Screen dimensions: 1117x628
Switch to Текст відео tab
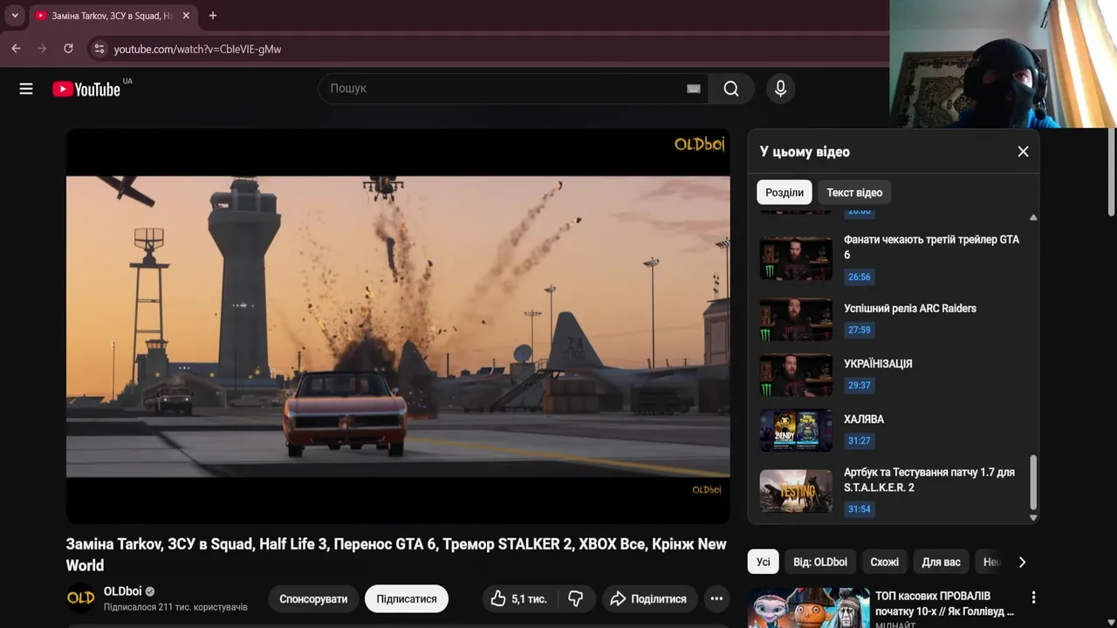[854, 193]
